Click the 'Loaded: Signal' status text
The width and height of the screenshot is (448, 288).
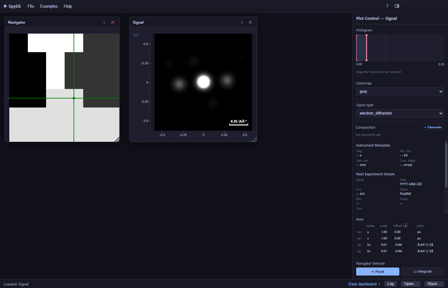pyautogui.click(x=16, y=284)
